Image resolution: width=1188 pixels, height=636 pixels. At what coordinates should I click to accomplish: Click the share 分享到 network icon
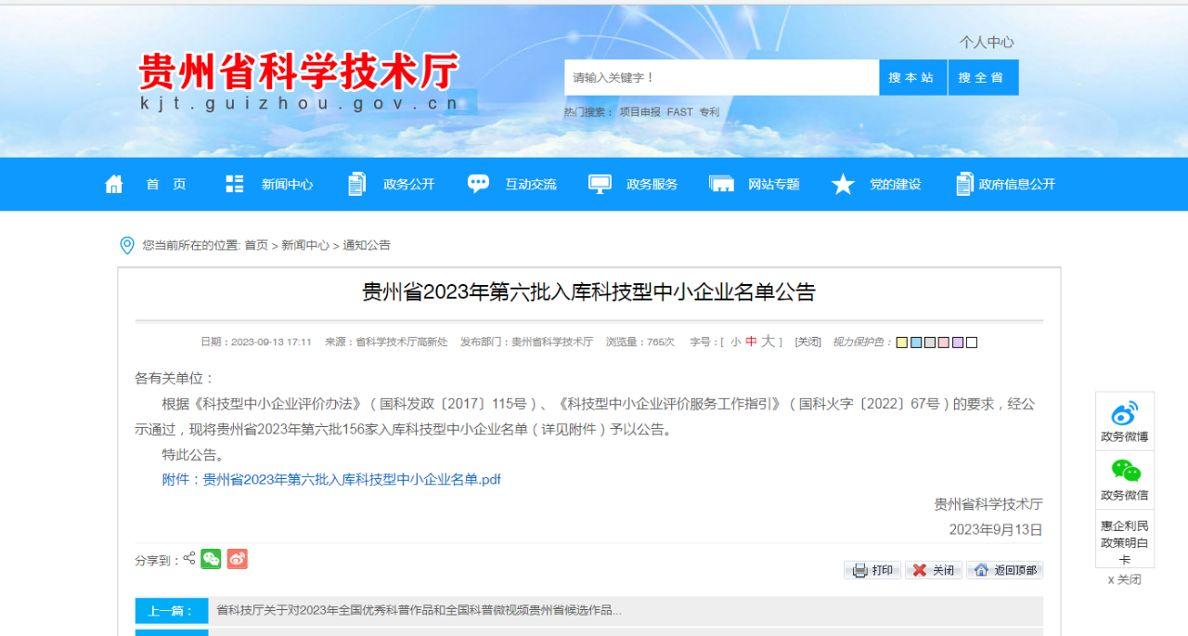click(x=188, y=559)
